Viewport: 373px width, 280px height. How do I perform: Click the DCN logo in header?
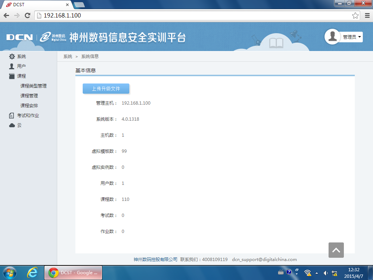pos(20,38)
